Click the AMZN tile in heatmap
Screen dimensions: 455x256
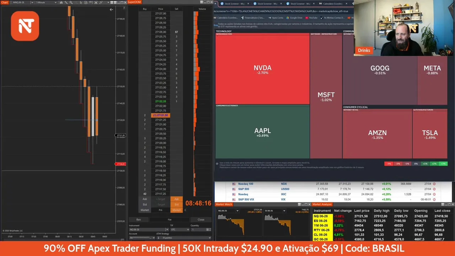[377, 134]
